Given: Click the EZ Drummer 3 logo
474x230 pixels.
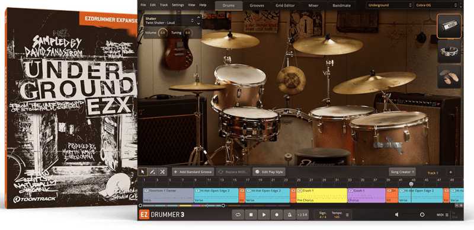Looking at the screenshot, I should pyautogui.click(x=162, y=215).
